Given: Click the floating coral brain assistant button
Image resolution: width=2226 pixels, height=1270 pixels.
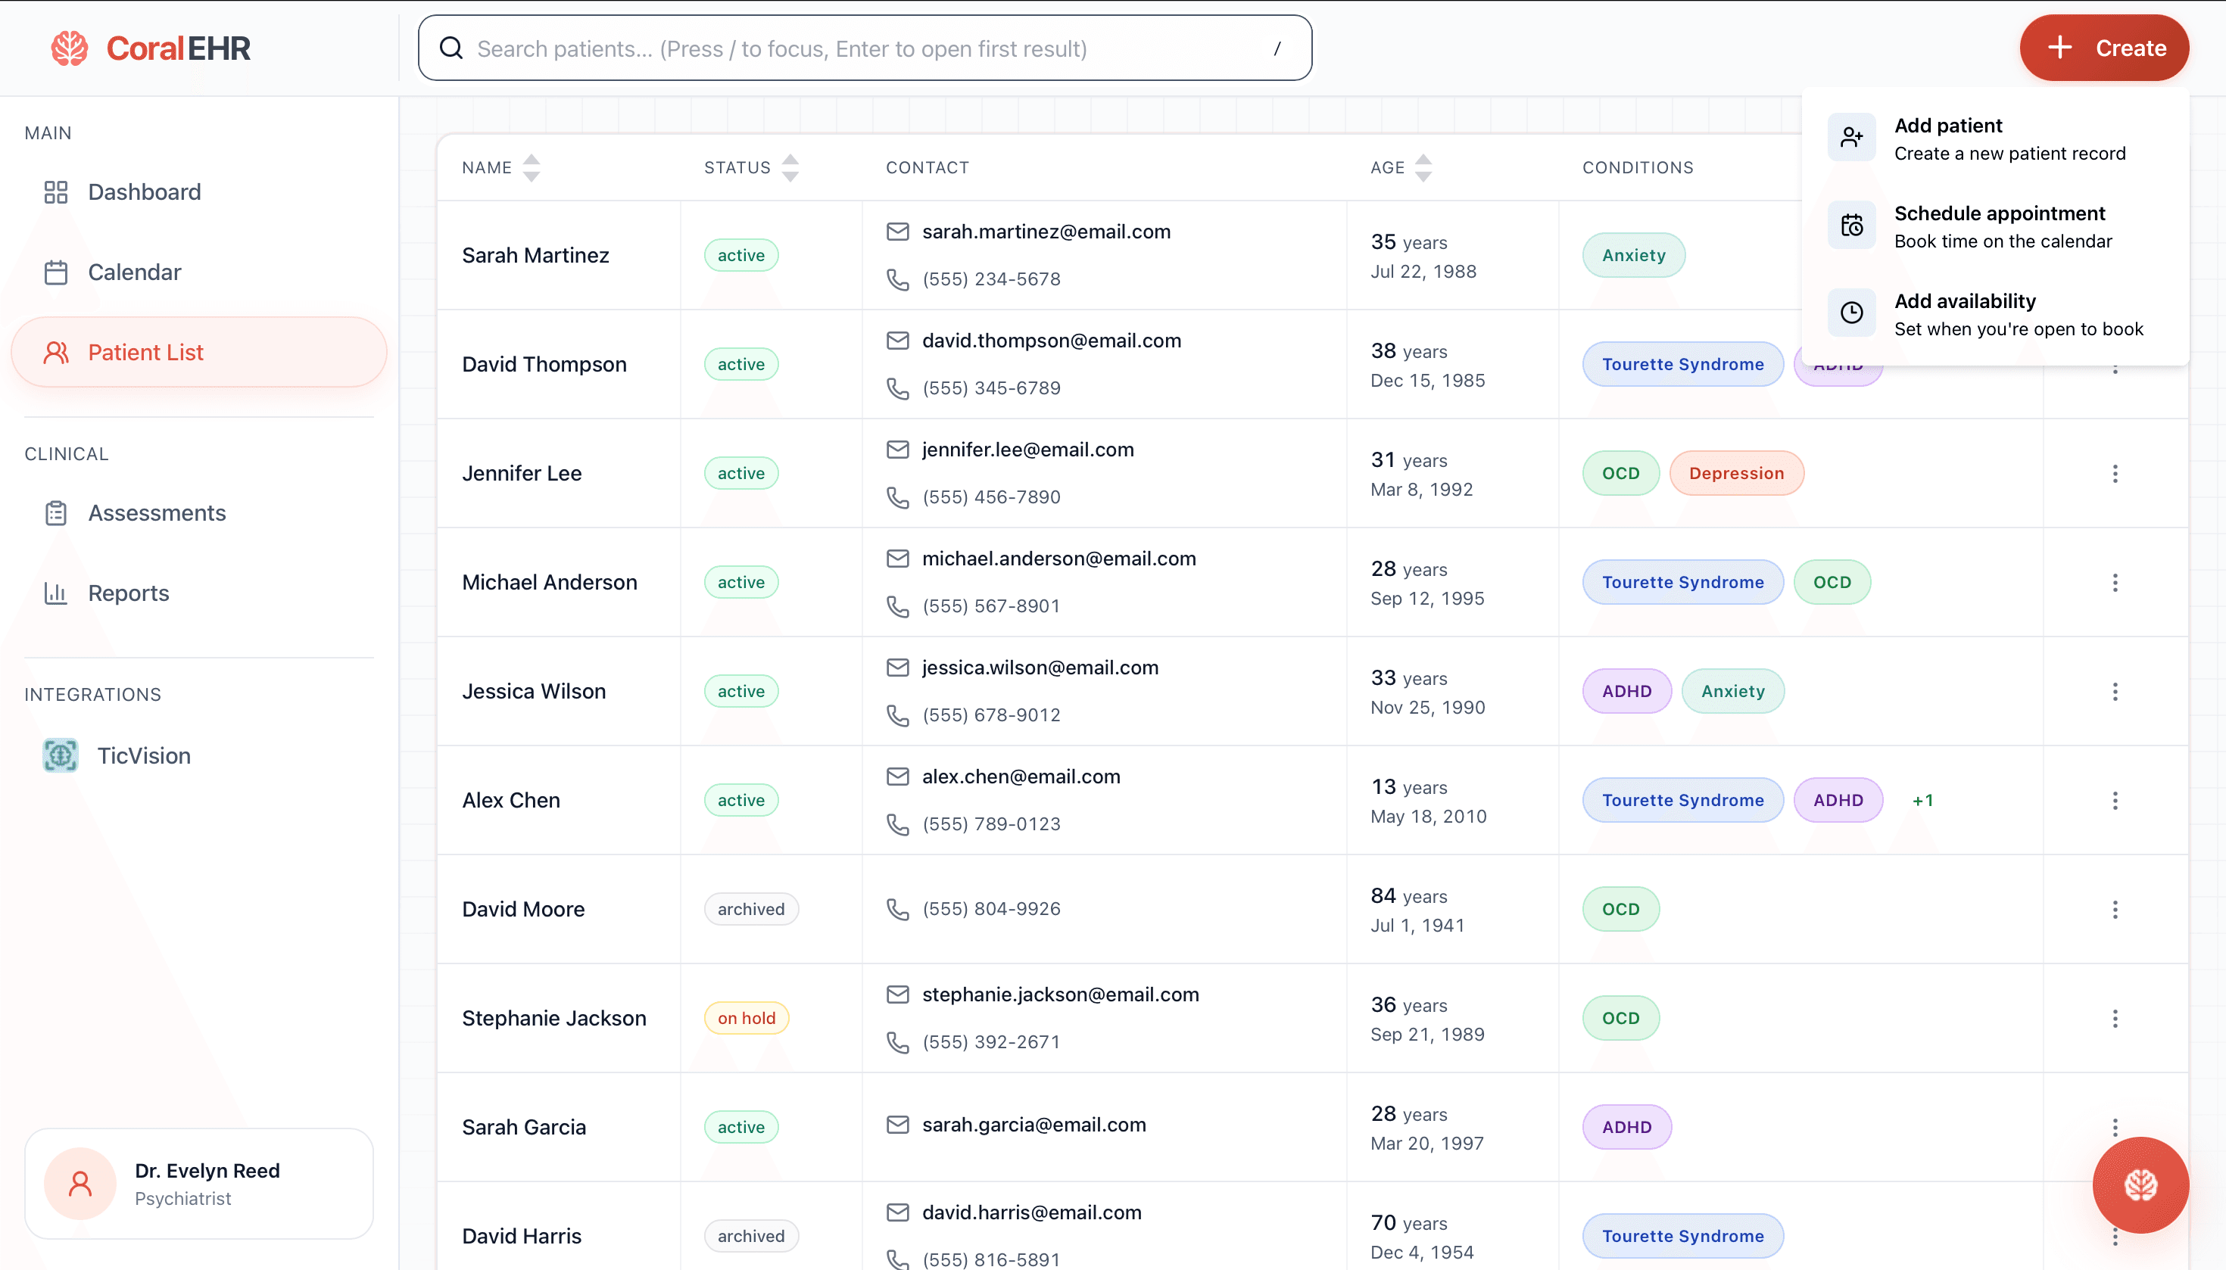Looking at the screenshot, I should [x=2140, y=1184].
